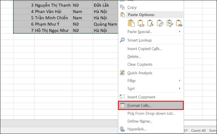Screen dimensions: 217x134
Task: Select Copy from the context menu
Action: (x=151, y=7)
